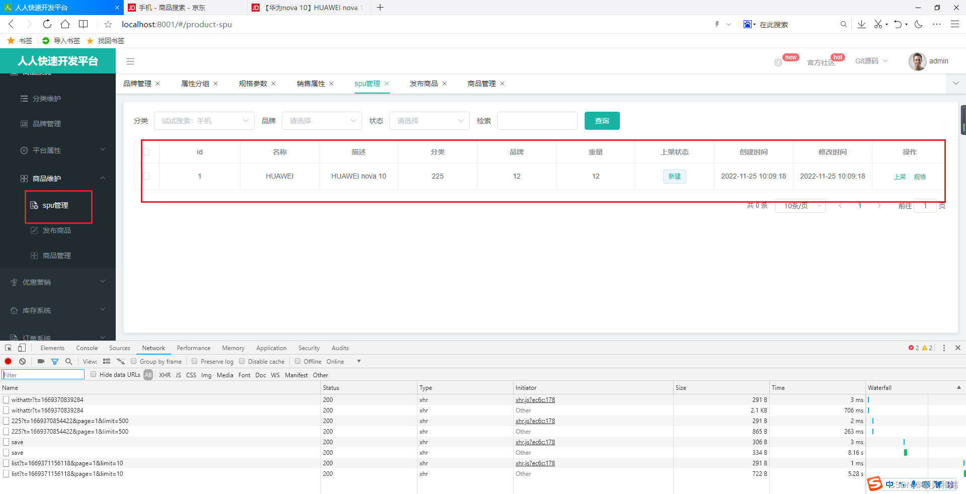
Task: Tick the select-all header checkbox
Action: [x=146, y=152]
